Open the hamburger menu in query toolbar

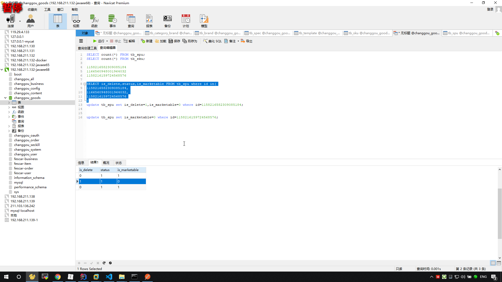point(81,41)
